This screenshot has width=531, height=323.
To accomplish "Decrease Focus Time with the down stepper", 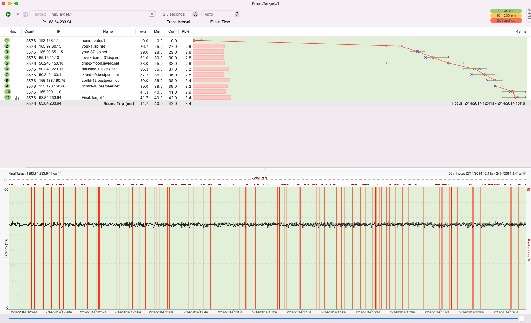I will 237,16.
